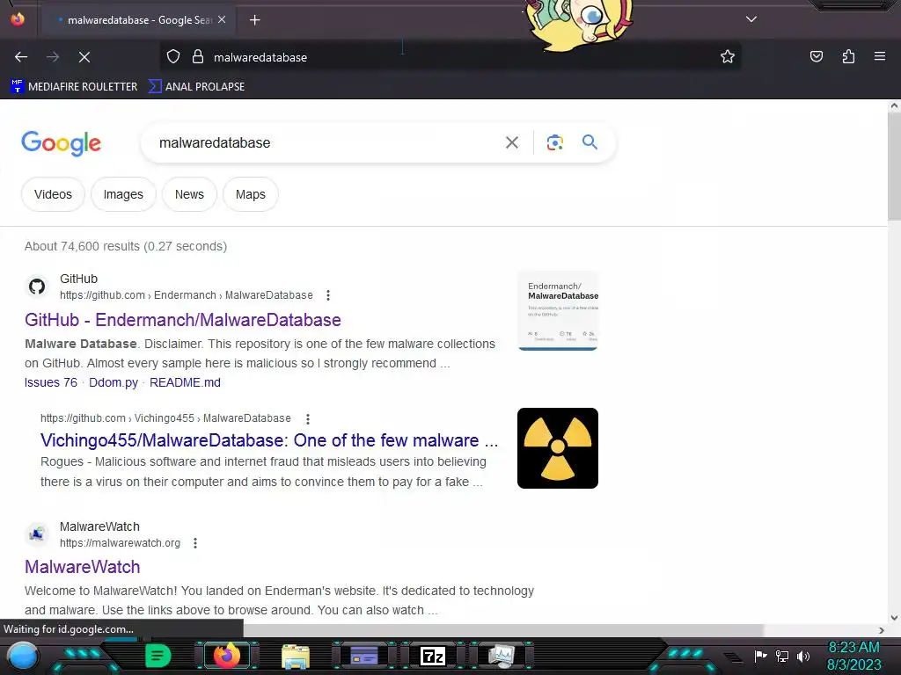This screenshot has width=901, height=675.
Task: Open the README.md sitelink
Action: point(185,382)
